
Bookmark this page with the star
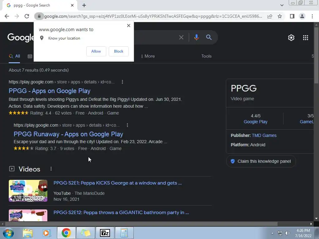(280, 16)
